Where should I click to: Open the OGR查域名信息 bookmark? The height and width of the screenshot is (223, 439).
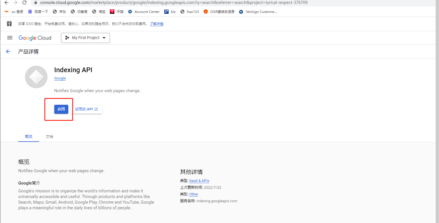tap(219, 12)
